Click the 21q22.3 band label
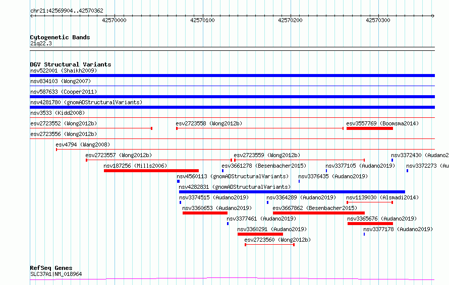This screenshot has width=449, height=285. tap(41, 43)
